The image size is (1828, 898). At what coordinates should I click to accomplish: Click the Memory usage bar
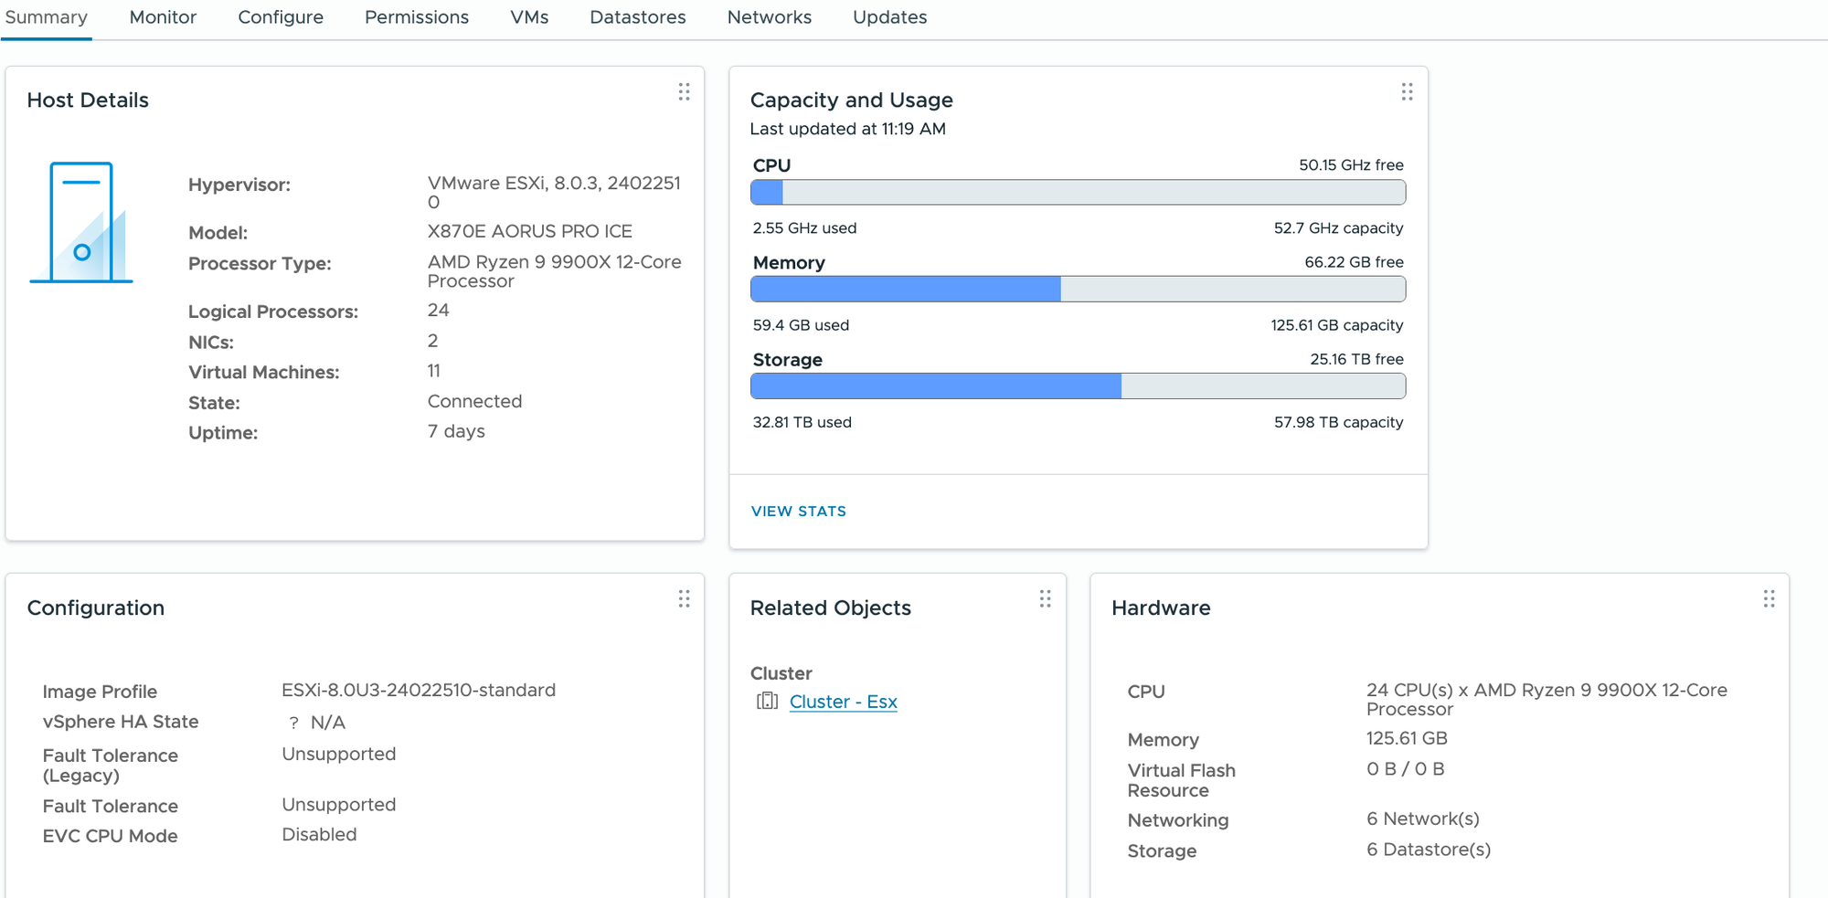[x=1078, y=290]
